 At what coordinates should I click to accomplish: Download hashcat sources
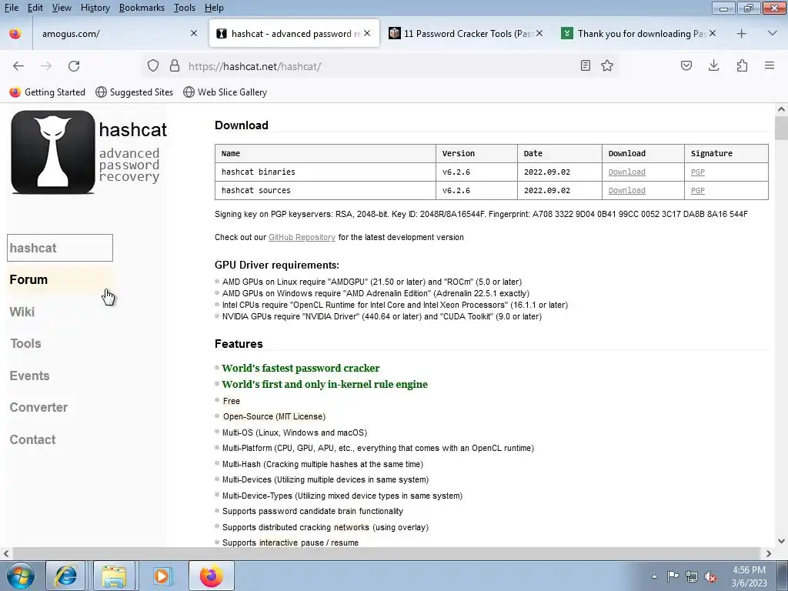(626, 191)
